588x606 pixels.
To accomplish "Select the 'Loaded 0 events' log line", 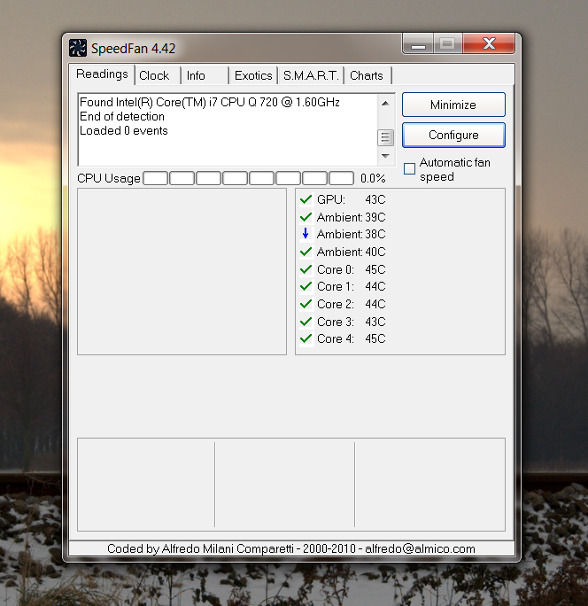I will click(x=124, y=130).
